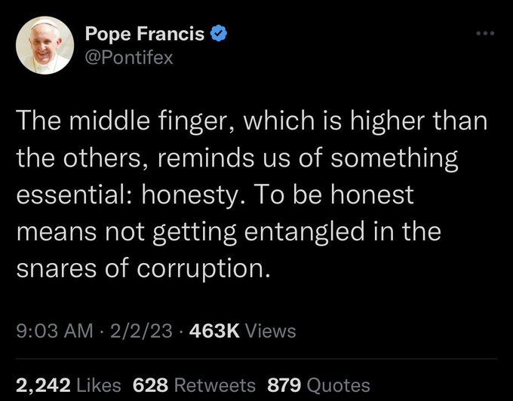
Task: Click the word "honesty." in the tweet
Action: pos(195,195)
